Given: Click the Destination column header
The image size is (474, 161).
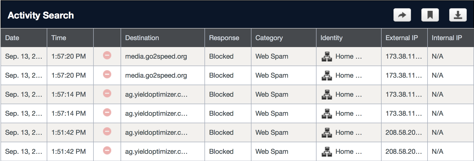Looking at the screenshot, I should pos(142,38).
